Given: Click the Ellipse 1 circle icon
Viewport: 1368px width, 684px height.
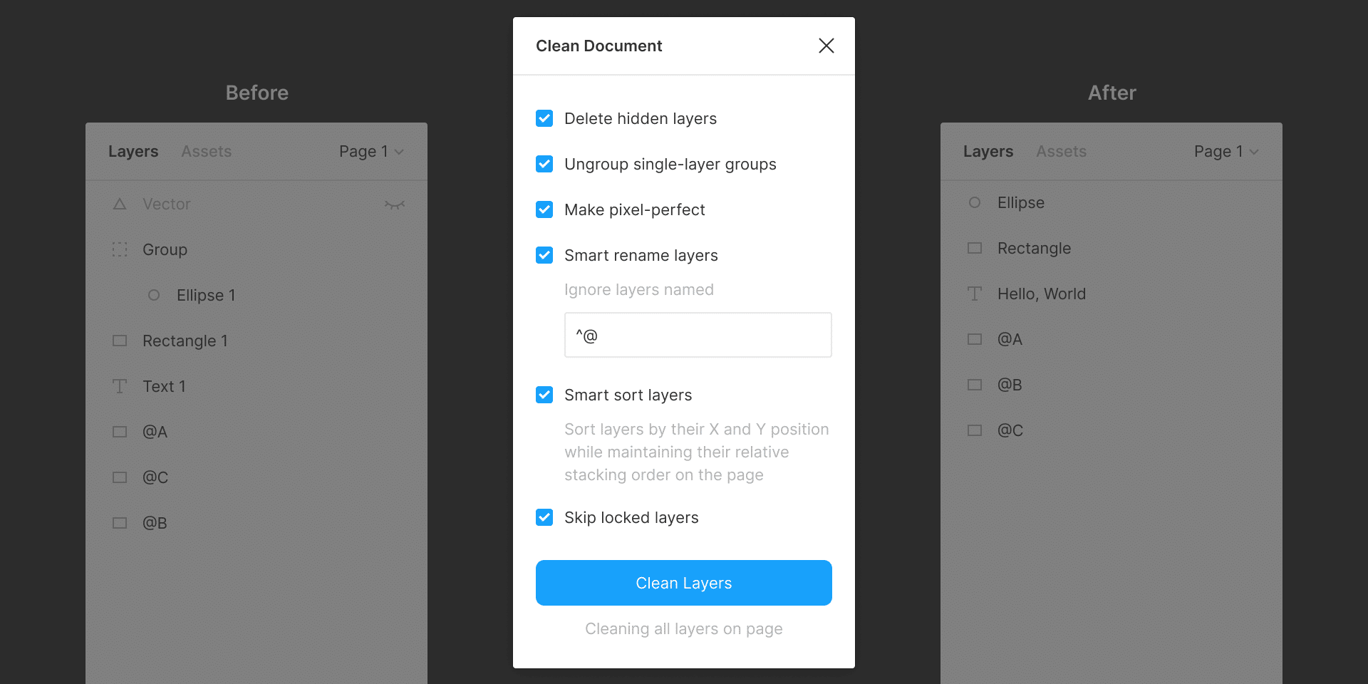Looking at the screenshot, I should [x=154, y=295].
